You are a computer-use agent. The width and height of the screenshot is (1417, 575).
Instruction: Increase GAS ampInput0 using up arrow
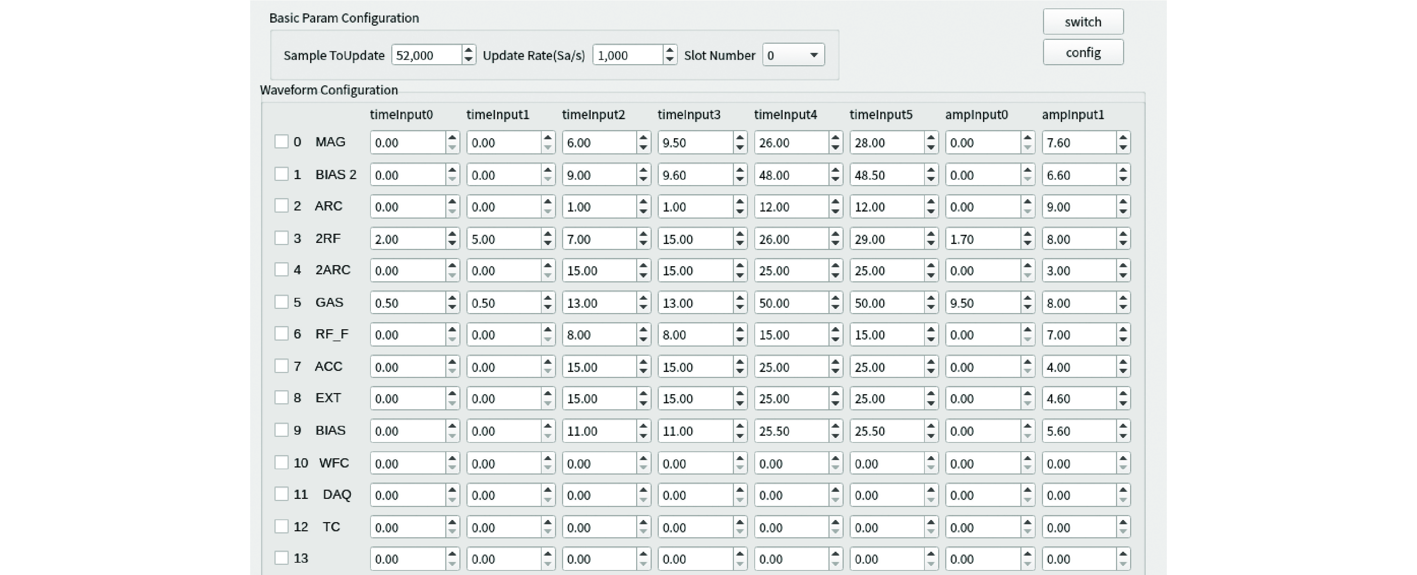1027,298
